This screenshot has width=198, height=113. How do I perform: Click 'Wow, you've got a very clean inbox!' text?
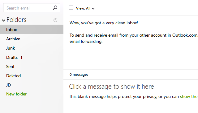tap(104, 23)
